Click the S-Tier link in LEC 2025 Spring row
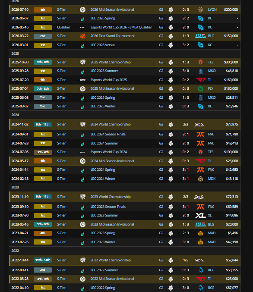The image size is (253, 292). pos(61,97)
